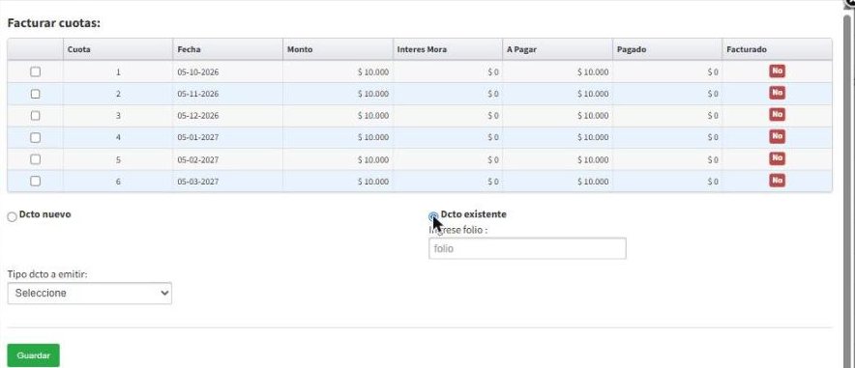
Task: Click the No badge in the 05-03-2027 row
Action: click(x=777, y=180)
